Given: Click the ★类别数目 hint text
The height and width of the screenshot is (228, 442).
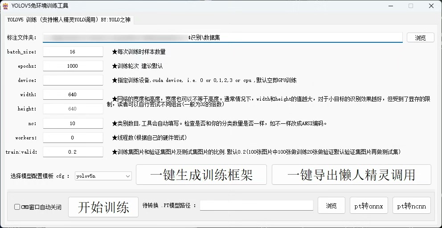Looking at the screenshot, I should coord(220,123).
